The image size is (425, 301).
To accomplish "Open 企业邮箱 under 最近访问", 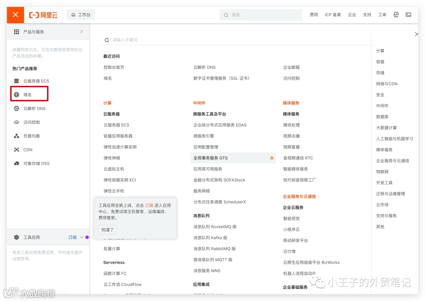I will (x=291, y=68).
